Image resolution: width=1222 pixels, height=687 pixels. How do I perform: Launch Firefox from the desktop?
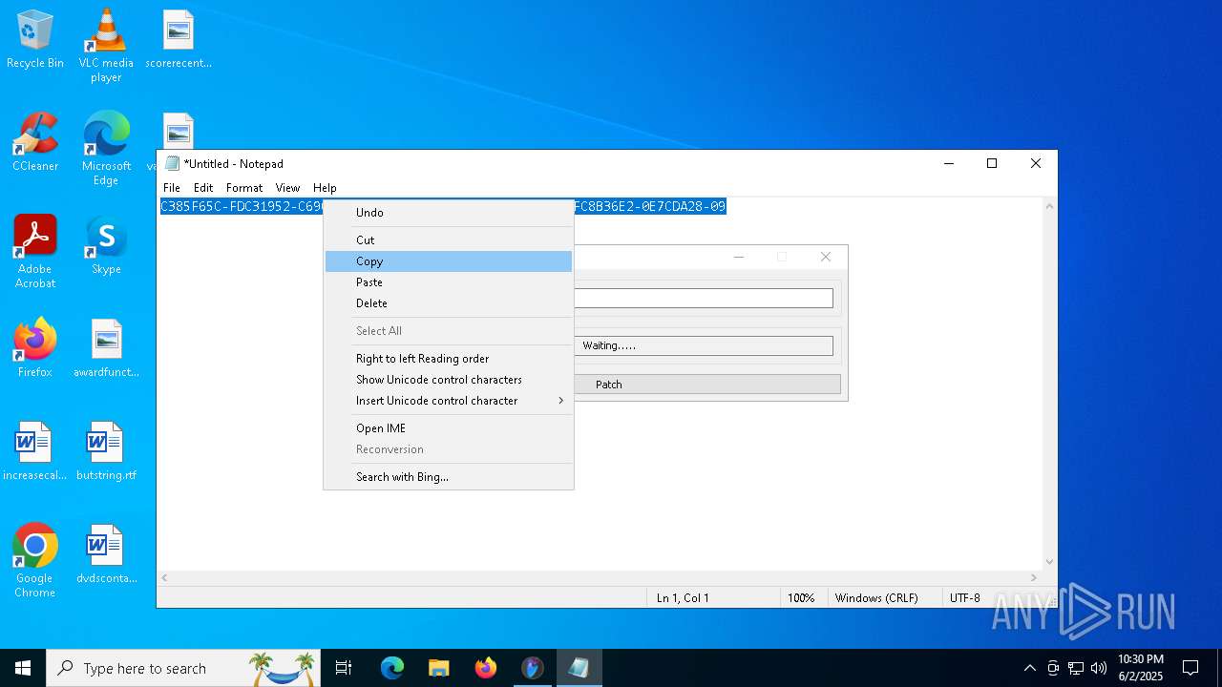pyautogui.click(x=35, y=348)
